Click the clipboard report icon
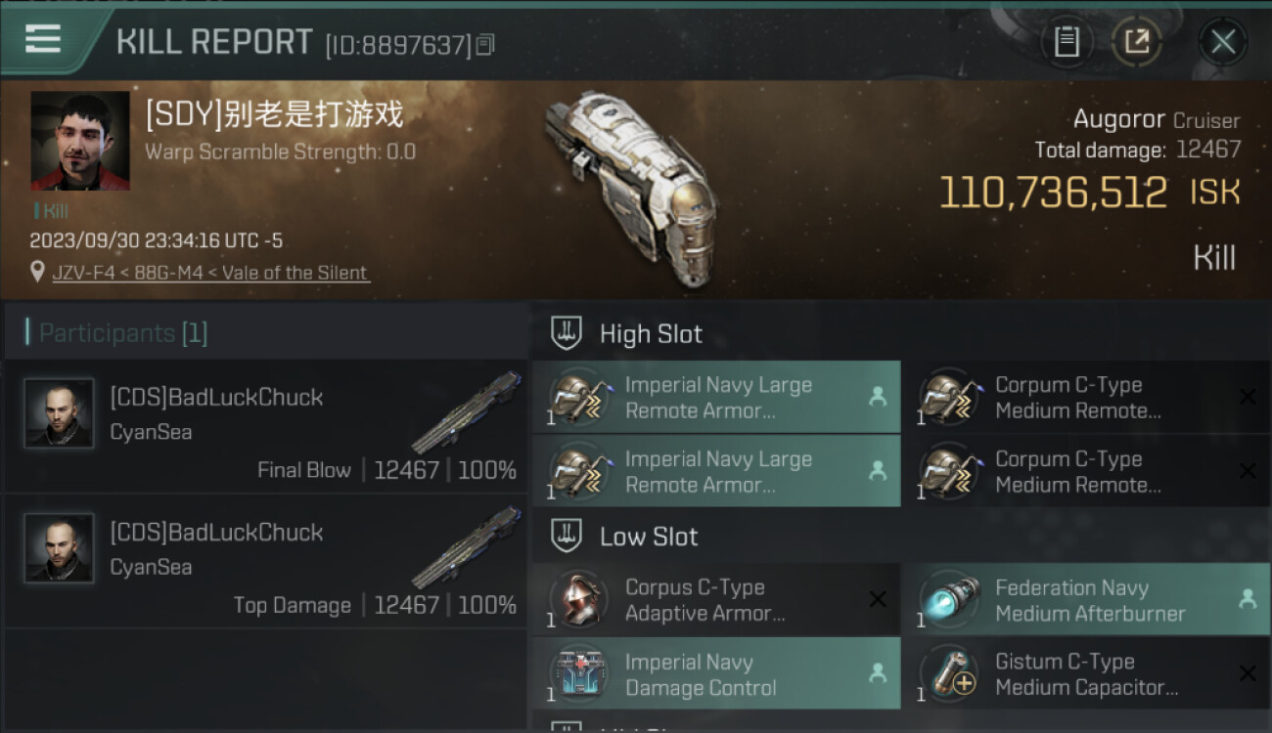1272x733 pixels. point(1067,41)
